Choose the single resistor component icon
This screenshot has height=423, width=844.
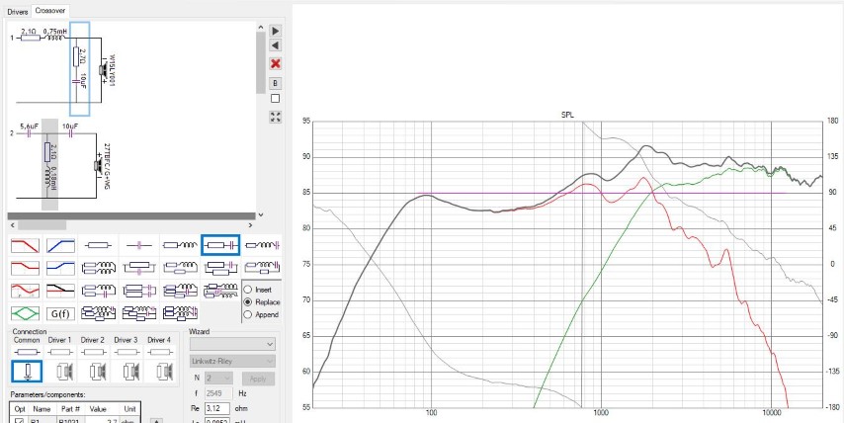[98, 245]
